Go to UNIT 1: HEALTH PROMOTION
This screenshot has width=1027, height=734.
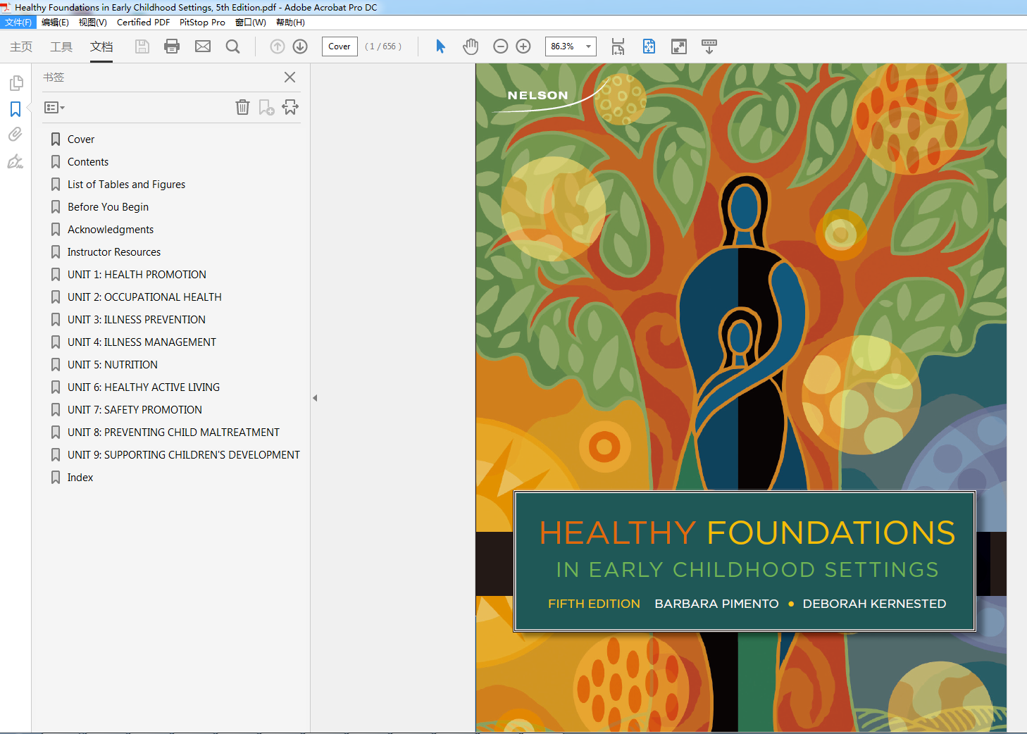pyautogui.click(x=137, y=275)
